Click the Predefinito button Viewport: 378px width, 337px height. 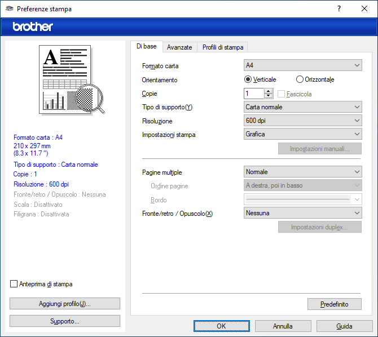click(334, 304)
